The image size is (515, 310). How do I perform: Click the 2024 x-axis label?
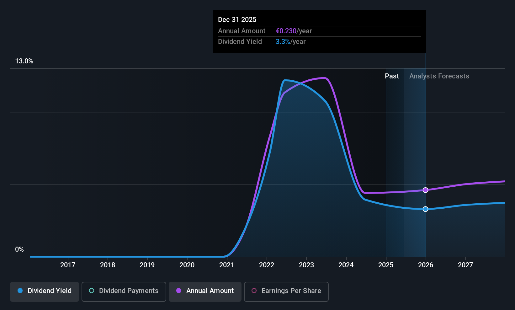(346, 265)
